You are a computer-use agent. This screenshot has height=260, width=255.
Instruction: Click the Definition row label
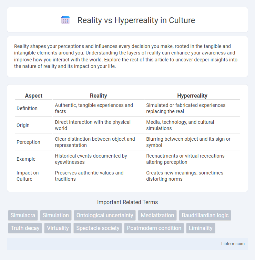(x=27, y=108)
